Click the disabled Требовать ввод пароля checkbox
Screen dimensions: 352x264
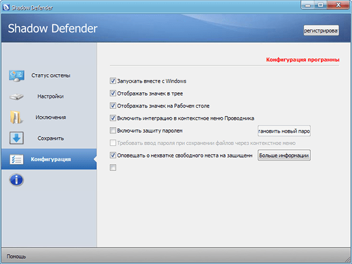pyautogui.click(x=113, y=143)
